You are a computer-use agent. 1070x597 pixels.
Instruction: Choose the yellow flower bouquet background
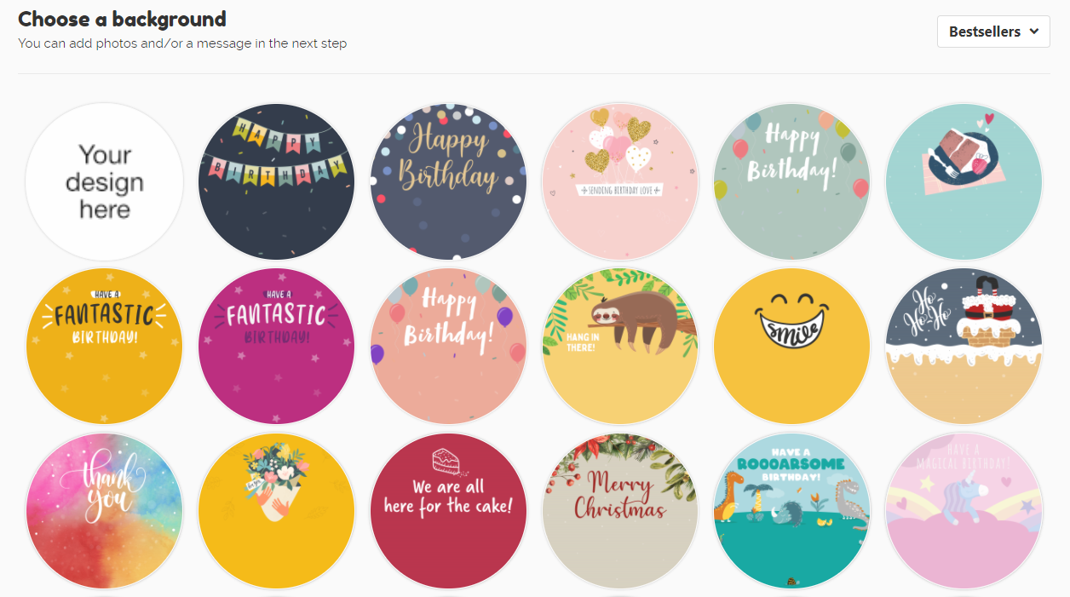pyautogui.click(x=277, y=511)
